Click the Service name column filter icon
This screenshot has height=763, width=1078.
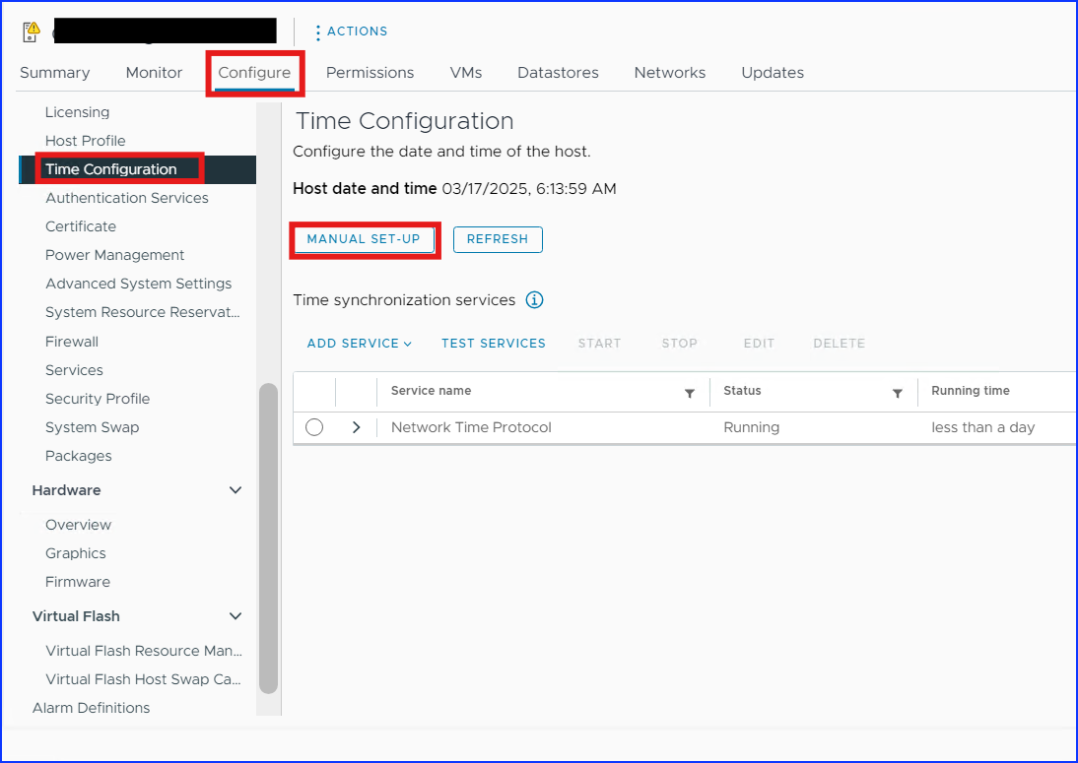pyautogui.click(x=690, y=393)
